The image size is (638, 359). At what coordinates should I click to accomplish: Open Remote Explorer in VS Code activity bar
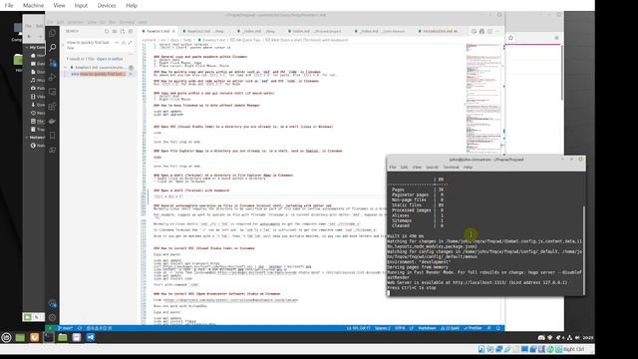52,92
